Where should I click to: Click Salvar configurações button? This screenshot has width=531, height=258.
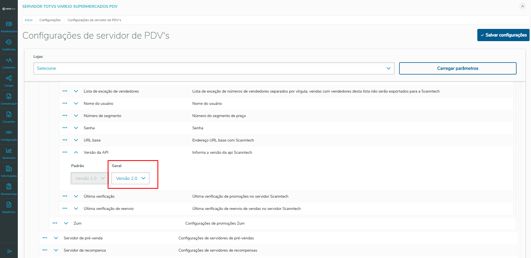(x=503, y=35)
